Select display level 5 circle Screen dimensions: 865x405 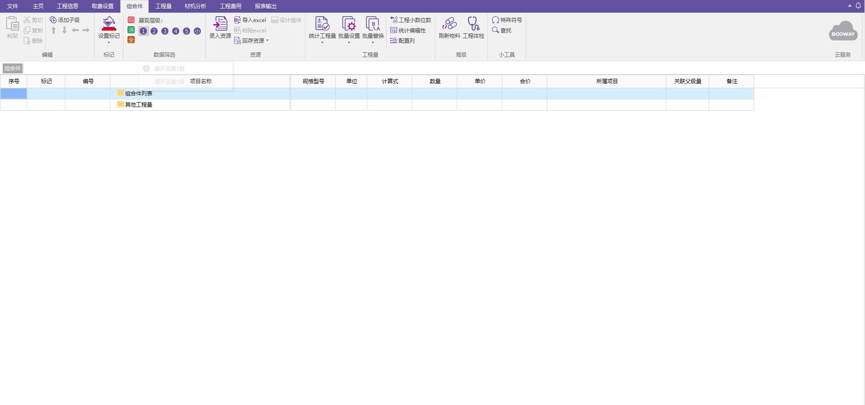click(x=187, y=31)
